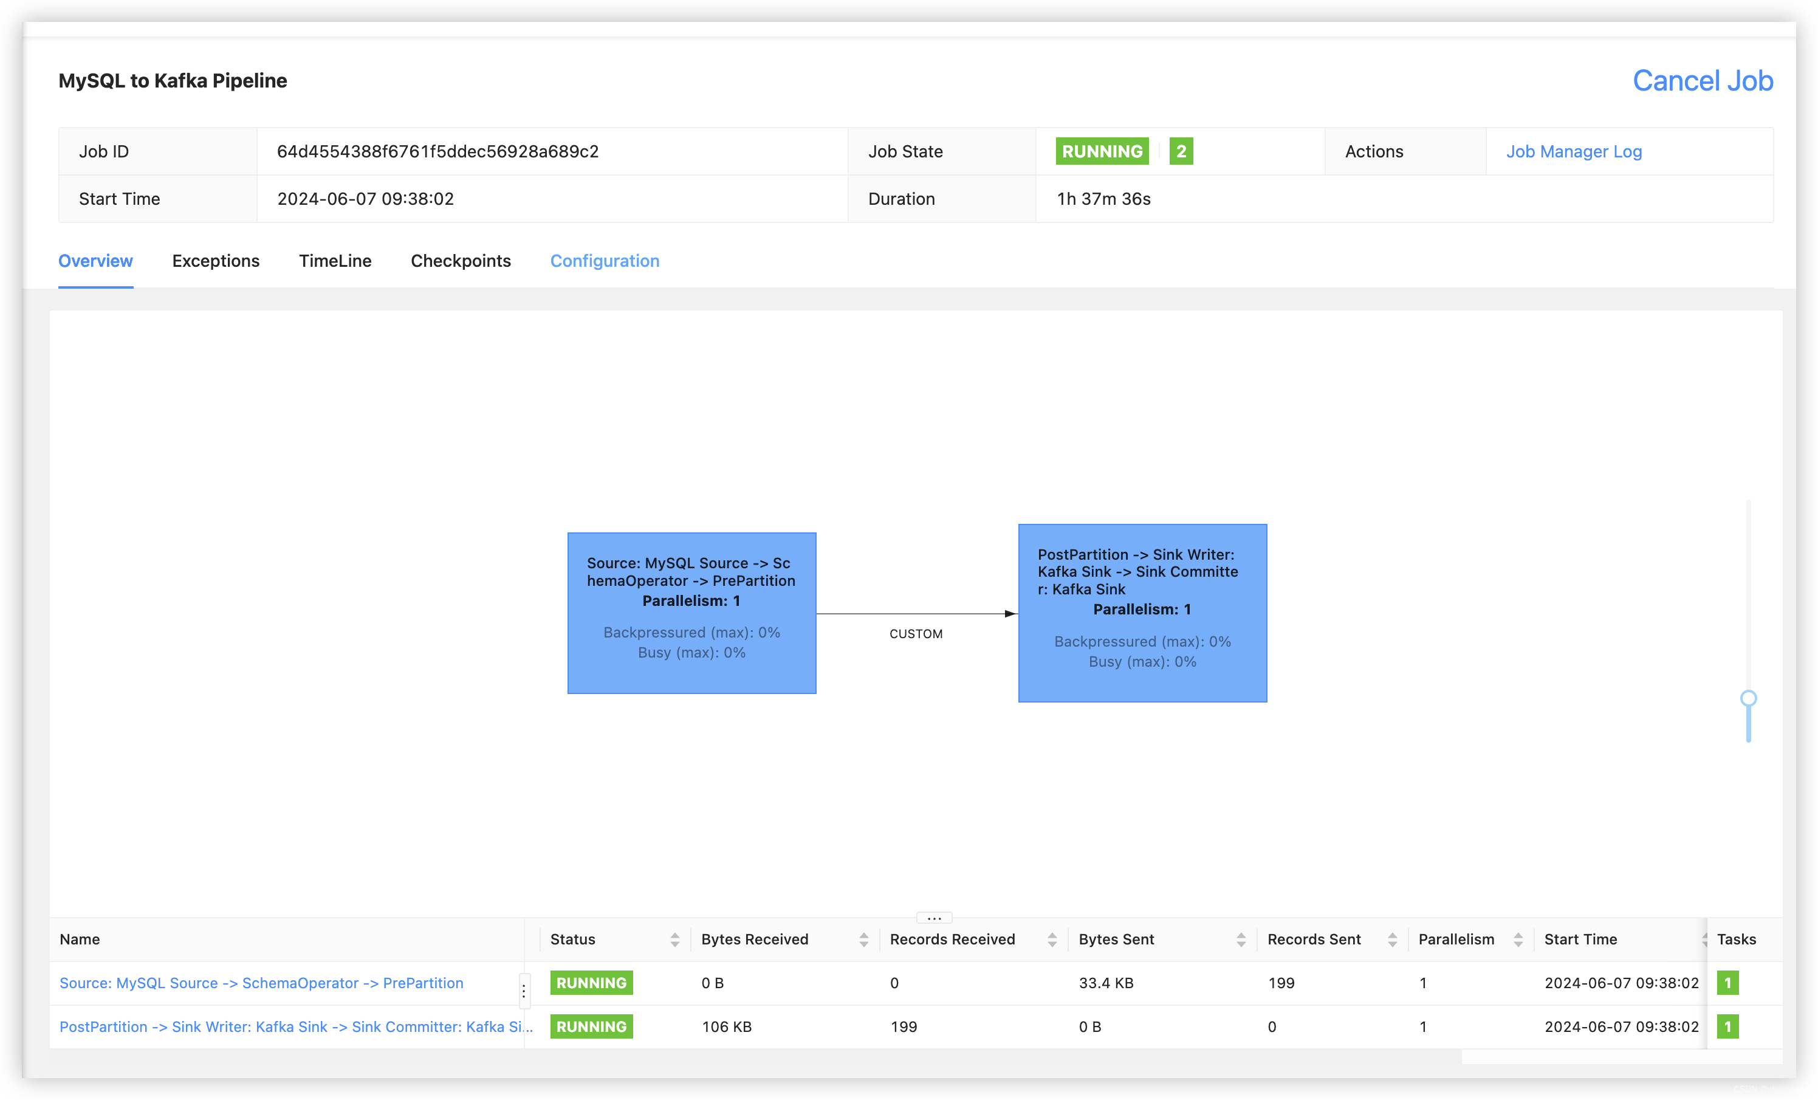Click the green running tasks count badge

click(x=1181, y=151)
